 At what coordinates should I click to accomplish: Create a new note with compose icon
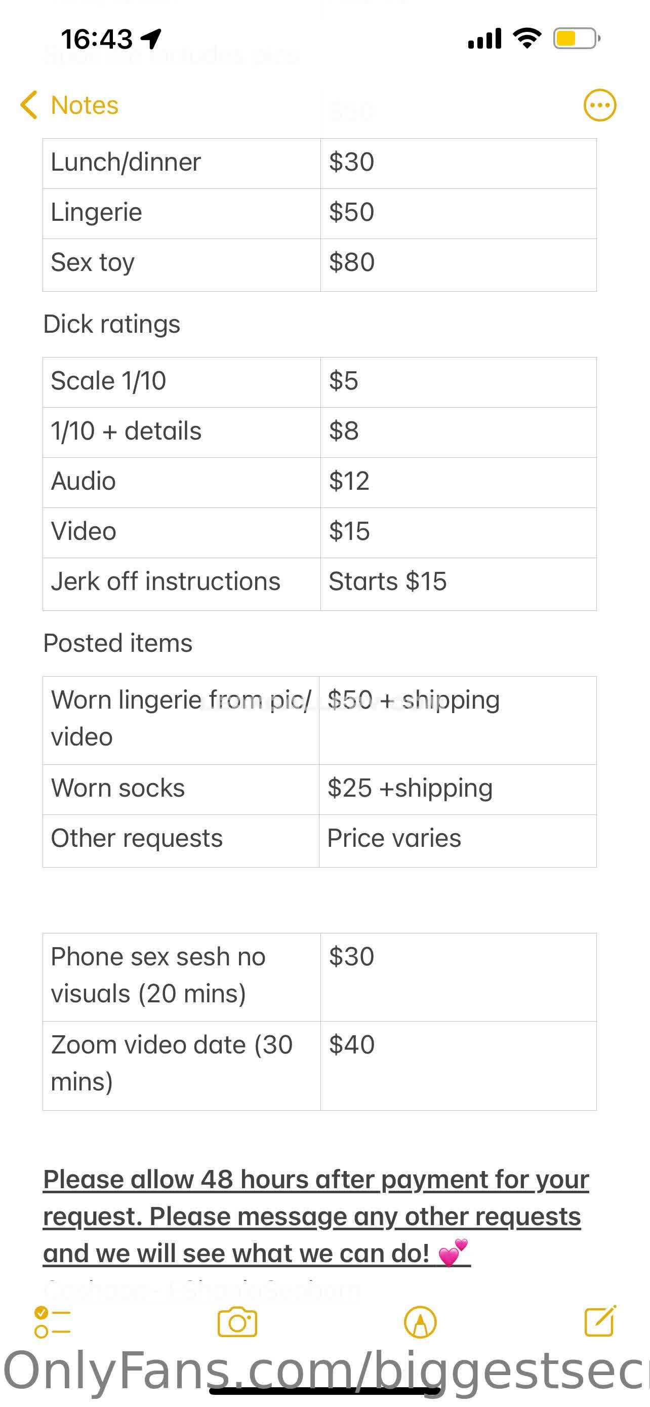[x=600, y=1321]
